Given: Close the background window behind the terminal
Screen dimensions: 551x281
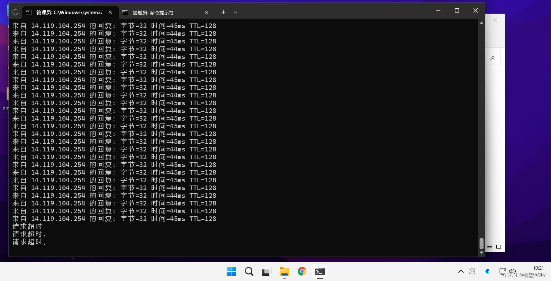Looking at the screenshot, I should 495,20.
